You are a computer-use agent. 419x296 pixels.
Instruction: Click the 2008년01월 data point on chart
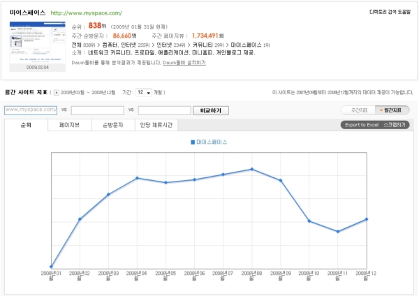[x=51, y=267]
